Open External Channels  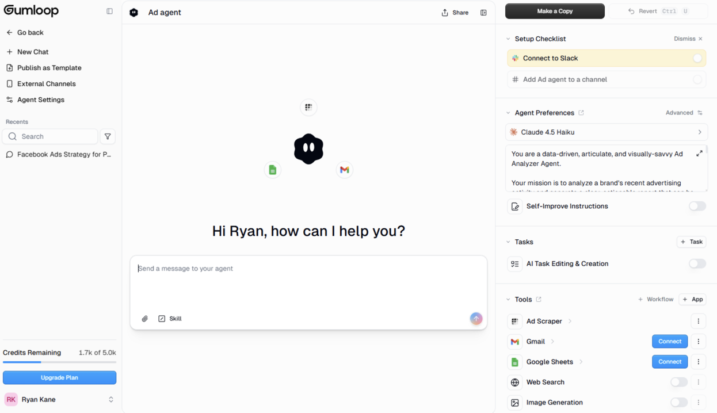(41, 84)
